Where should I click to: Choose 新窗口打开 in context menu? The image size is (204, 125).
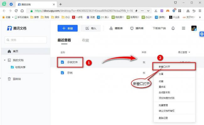coord(174,67)
